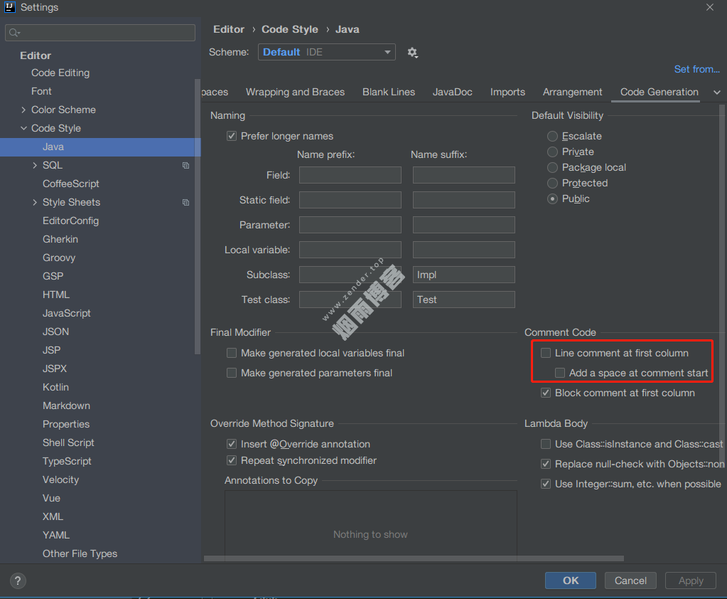This screenshot has width=727, height=599.
Task: Select Private default visibility radio button
Action: tap(552, 152)
